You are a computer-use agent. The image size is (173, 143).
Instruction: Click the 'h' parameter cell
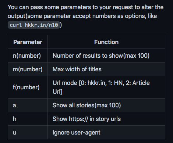28,119
